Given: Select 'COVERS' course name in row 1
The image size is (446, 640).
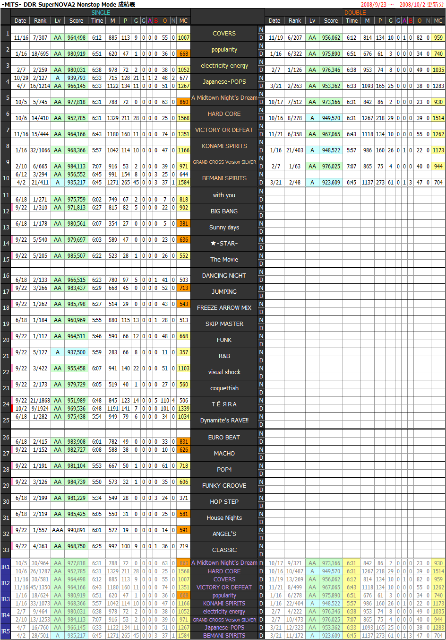Looking at the screenshot, I should [224, 34].
